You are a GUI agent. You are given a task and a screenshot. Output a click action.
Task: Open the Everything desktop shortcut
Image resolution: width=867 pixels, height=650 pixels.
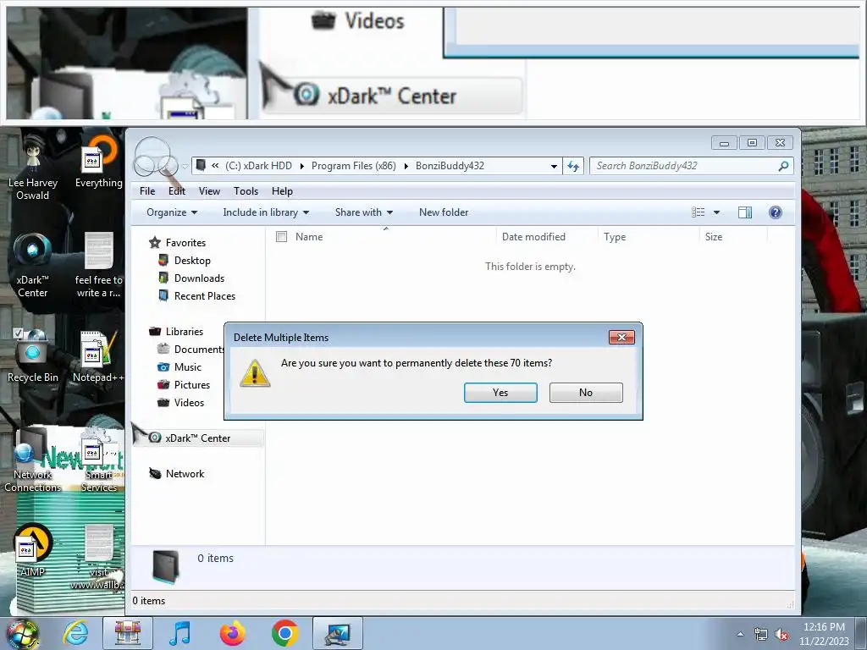pos(98,163)
